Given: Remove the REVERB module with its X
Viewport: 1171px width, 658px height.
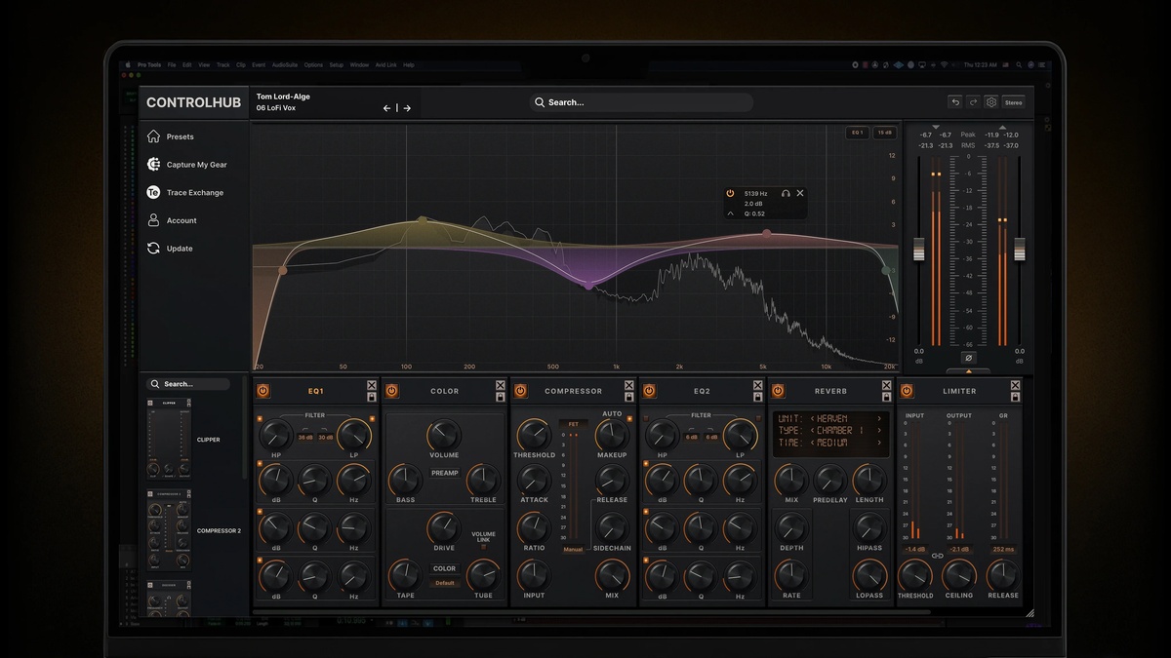Looking at the screenshot, I should pyautogui.click(x=886, y=386).
